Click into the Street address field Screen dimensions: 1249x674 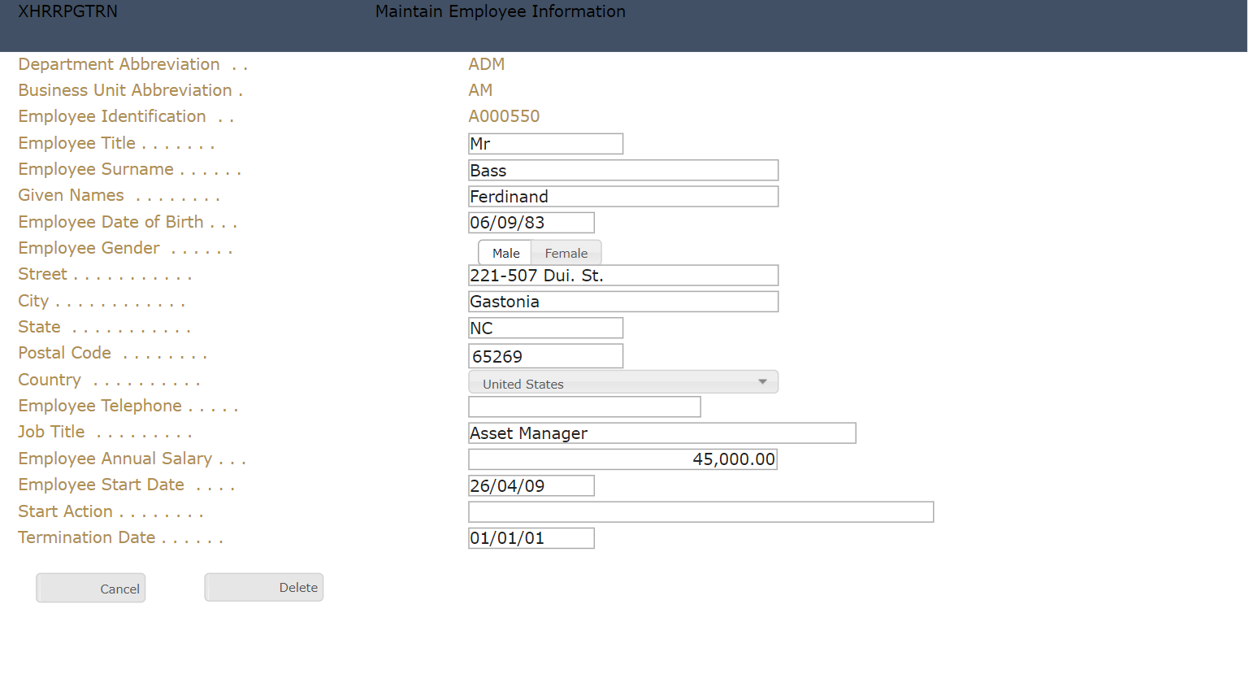pos(622,276)
